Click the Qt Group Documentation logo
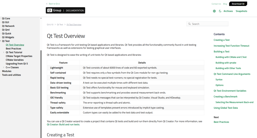The width and height of the screenshot is (257, 138). [x=66, y=10]
